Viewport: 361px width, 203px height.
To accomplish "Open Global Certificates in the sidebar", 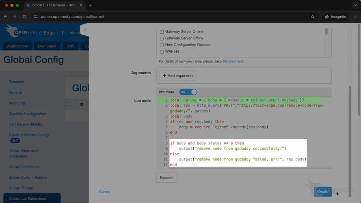I will tap(24, 166).
